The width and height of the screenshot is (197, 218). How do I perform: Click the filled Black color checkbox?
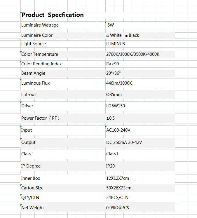[126, 36]
